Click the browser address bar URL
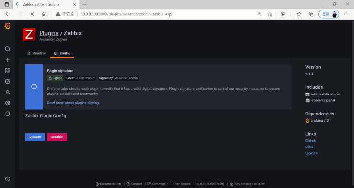 tap(126, 14)
